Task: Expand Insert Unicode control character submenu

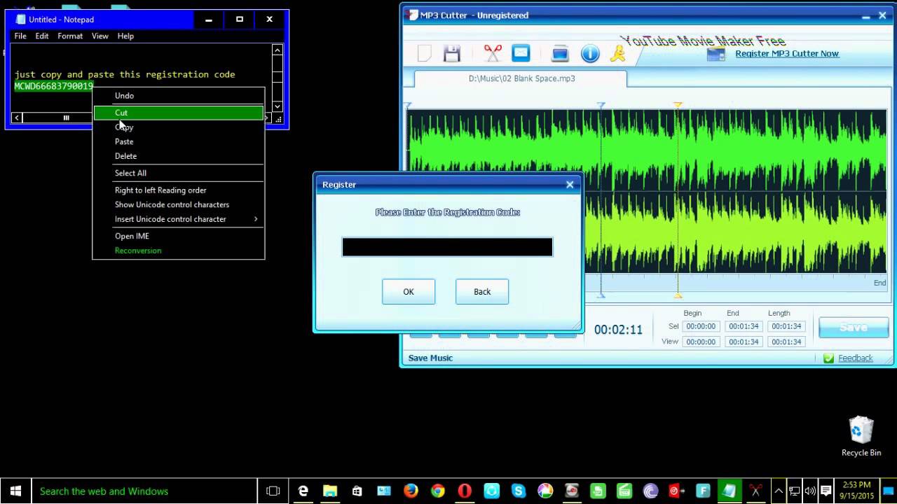Action: 256,219
